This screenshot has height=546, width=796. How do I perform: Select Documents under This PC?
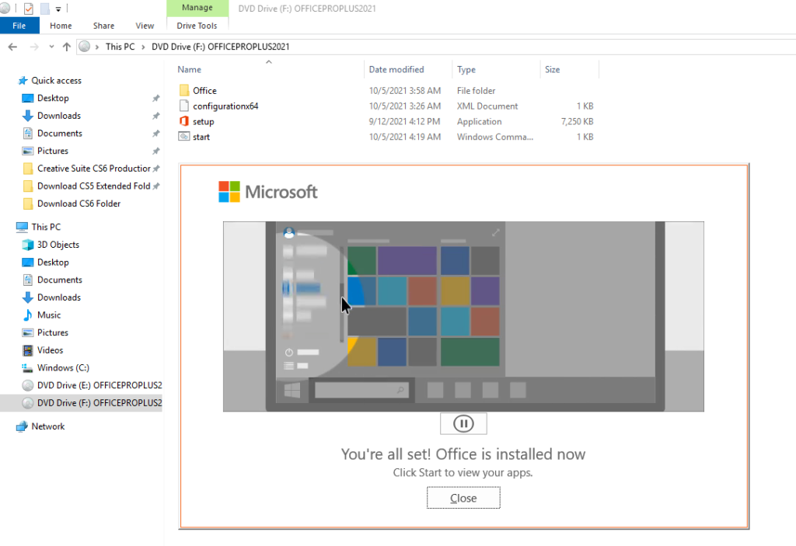click(x=59, y=280)
